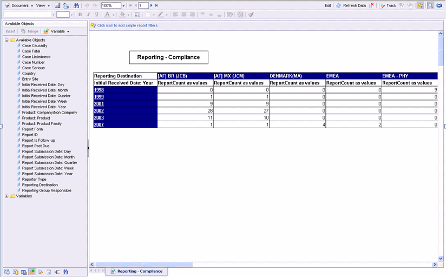Toggle the drill mode magnifier button
The height and width of the screenshot is (277, 446).
pos(430,5)
